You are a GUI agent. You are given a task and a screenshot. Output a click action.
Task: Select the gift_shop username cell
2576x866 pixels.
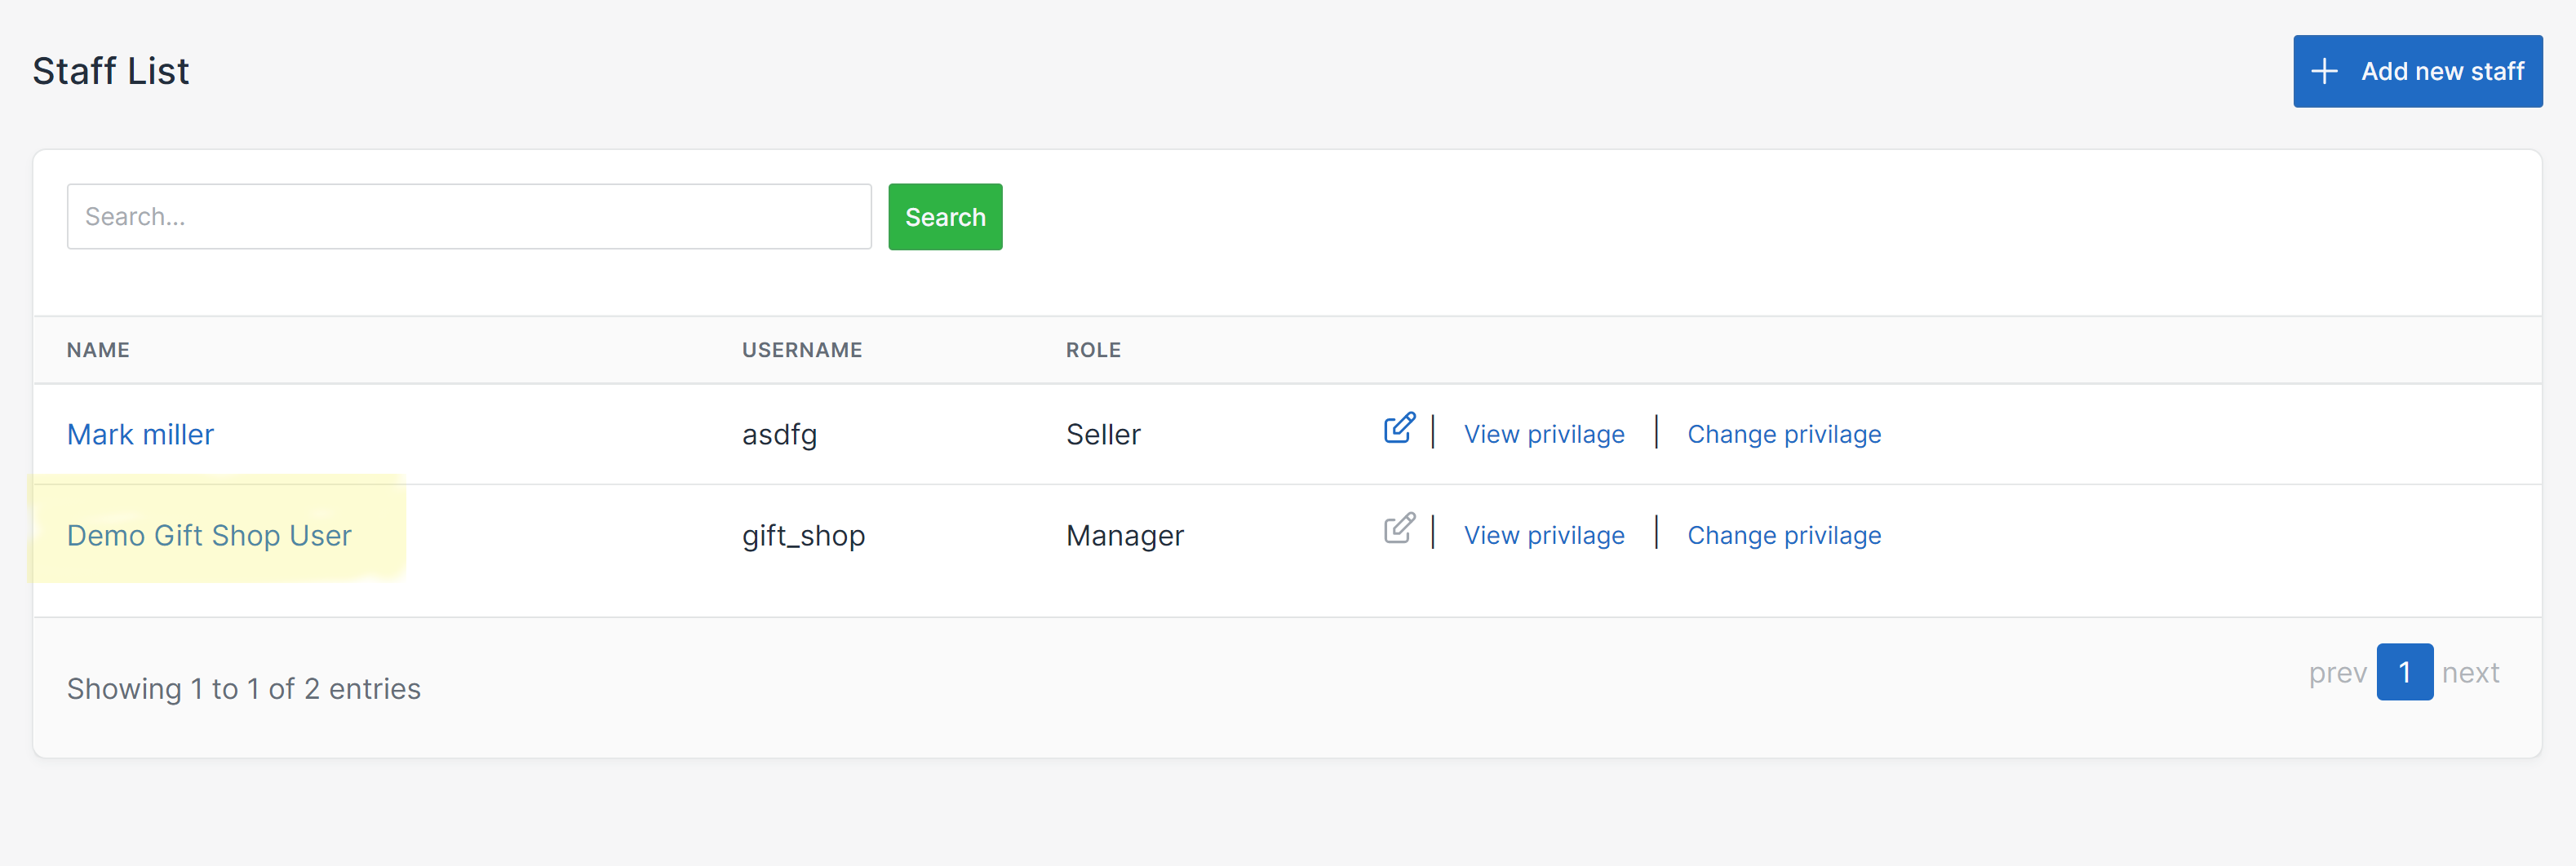[x=803, y=536]
